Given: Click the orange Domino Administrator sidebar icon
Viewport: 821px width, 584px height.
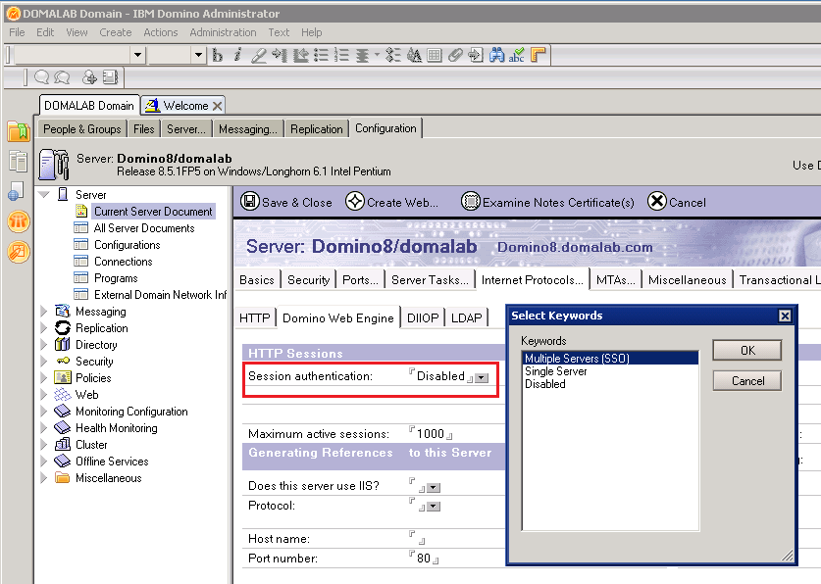Looking at the screenshot, I should [19, 221].
